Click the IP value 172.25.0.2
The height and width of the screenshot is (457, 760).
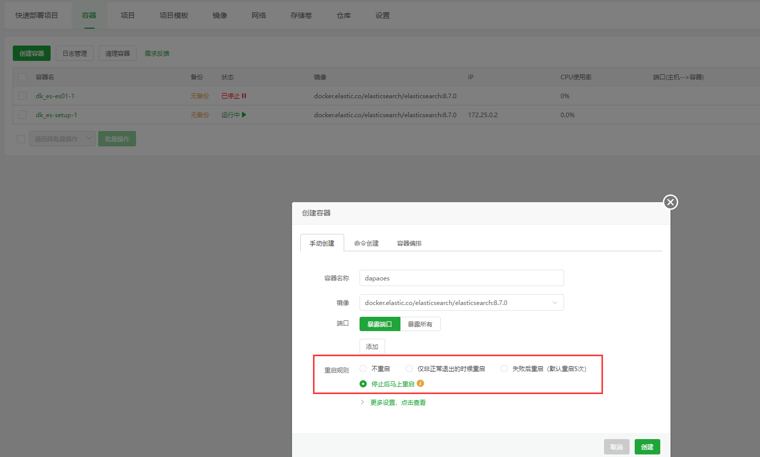pos(483,115)
